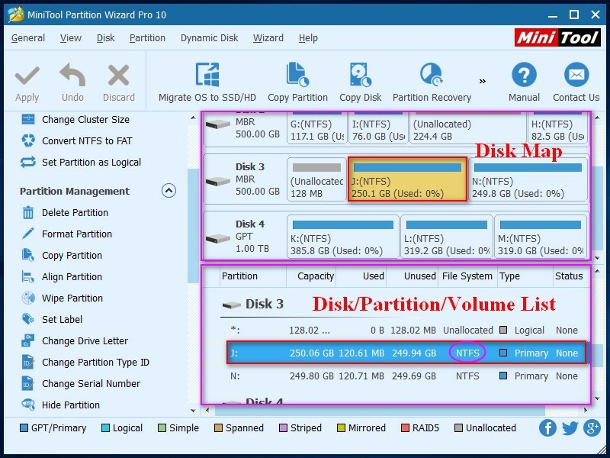Viewport: 610px width, 458px height.
Task: Select the *: unallocated row in list
Action: point(407,331)
